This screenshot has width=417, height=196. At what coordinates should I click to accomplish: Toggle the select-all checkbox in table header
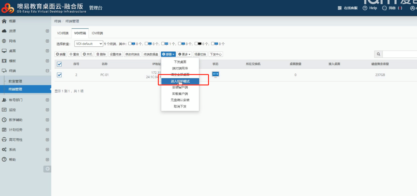pyautogui.click(x=59, y=64)
